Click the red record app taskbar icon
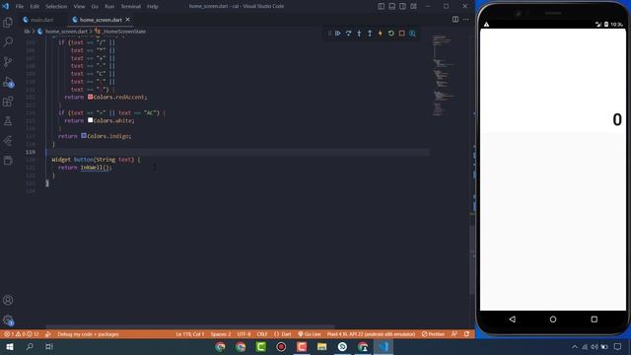 tap(281, 346)
